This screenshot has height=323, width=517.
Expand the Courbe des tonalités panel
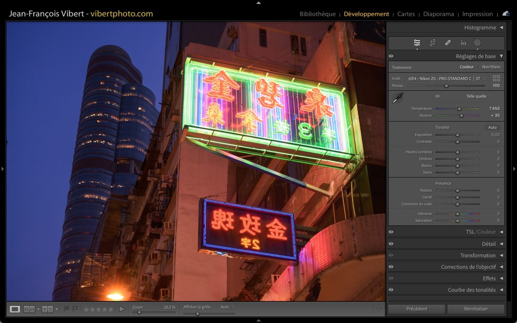[x=501, y=290]
